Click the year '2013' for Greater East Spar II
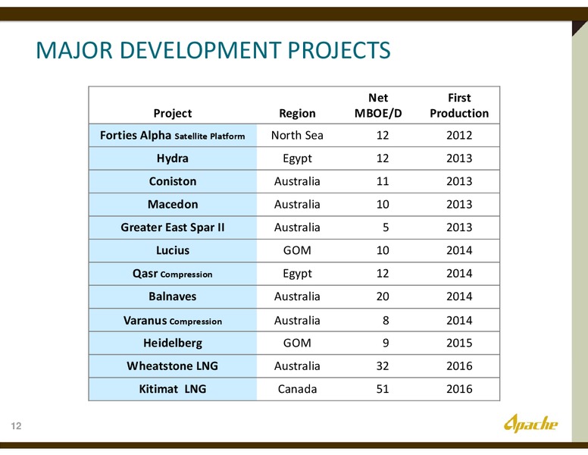Viewport: 588px width, 455px height. (459, 227)
